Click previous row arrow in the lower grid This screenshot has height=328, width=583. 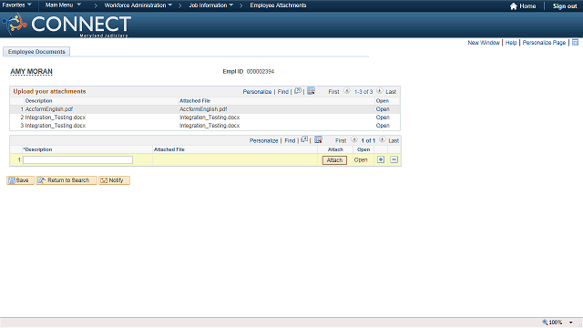click(x=354, y=139)
